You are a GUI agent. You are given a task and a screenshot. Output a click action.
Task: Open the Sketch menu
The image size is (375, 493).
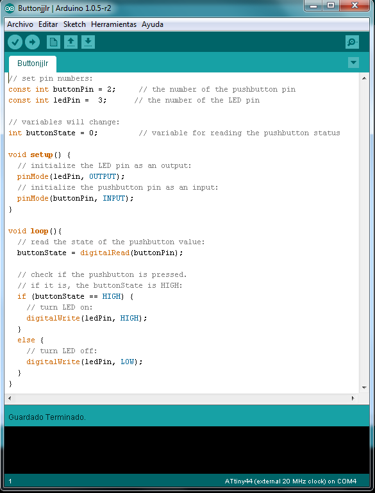click(74, 24)
